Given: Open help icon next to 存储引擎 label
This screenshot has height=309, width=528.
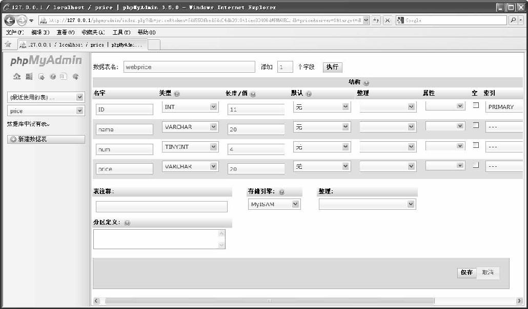Looking at the screenshot, I should point(282,192).
